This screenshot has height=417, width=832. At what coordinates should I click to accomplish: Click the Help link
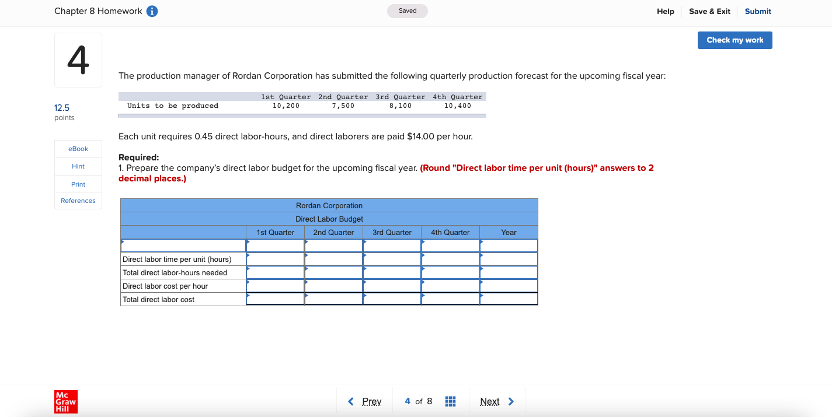(x=665, y=11)
